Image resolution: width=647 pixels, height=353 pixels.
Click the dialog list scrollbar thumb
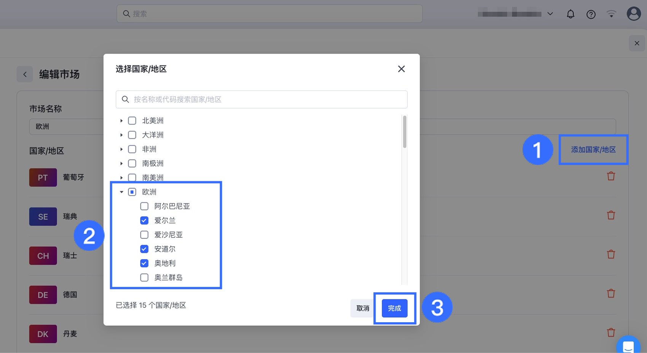pyautogui.click(x=405, y=131)
